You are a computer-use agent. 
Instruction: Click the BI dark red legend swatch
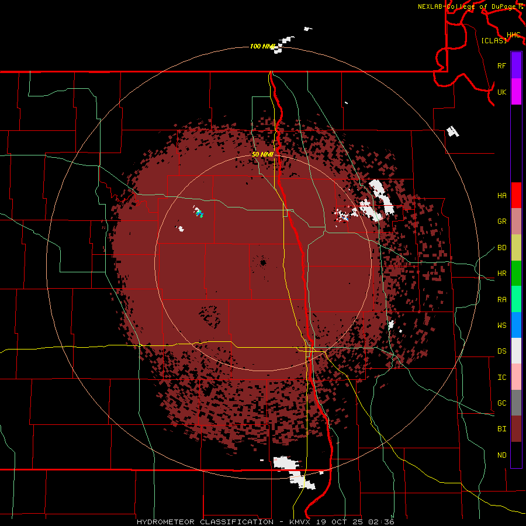[x=516, y=429]
